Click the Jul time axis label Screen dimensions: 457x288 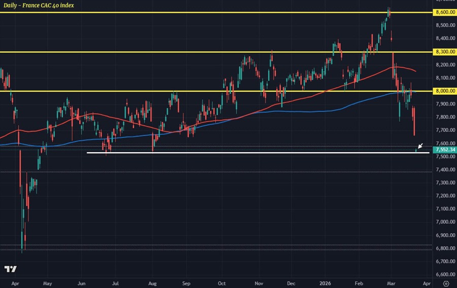click(115, 283)
